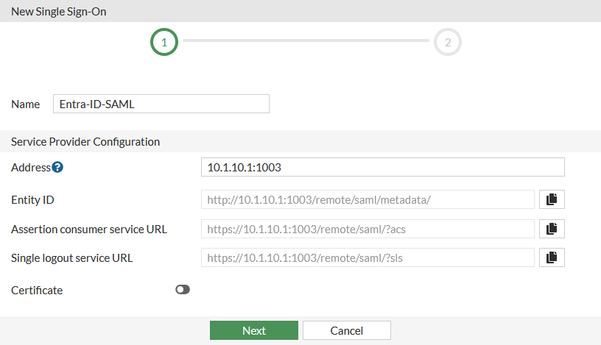Copy the Entity ID URL

(552, 199)
